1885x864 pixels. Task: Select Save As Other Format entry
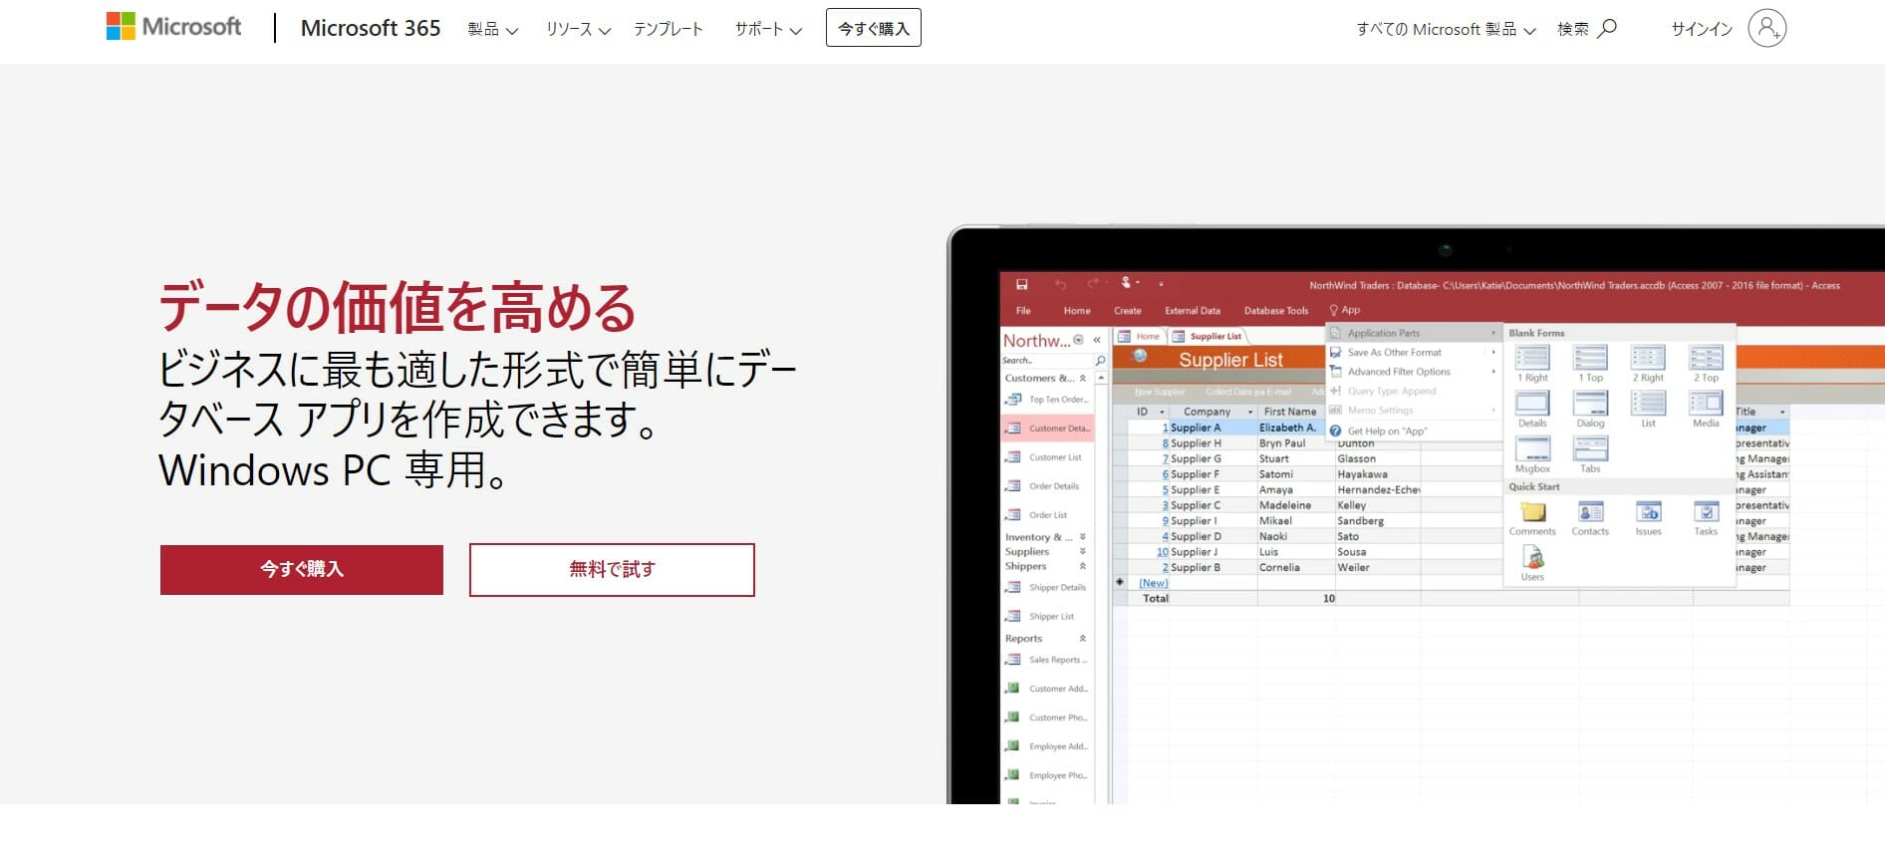tap(1413, 352)
